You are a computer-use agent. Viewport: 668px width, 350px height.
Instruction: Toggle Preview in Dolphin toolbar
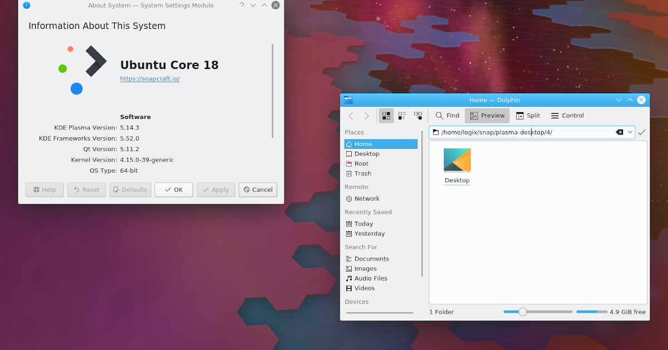[x=487, y=116]
